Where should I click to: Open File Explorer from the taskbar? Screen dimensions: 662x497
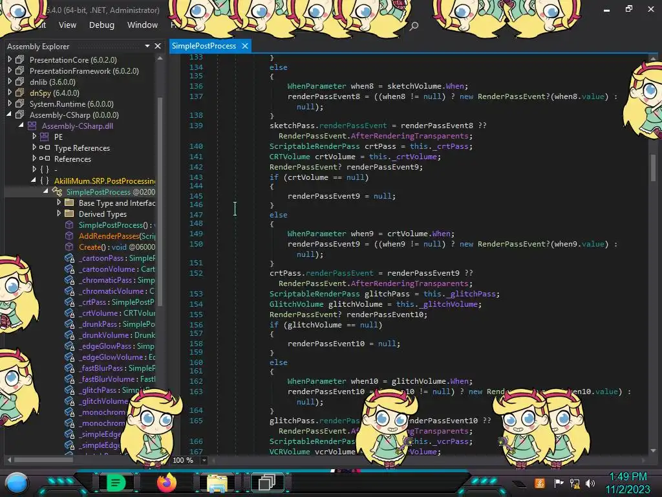pyautogui.click(x=217, y=483)
